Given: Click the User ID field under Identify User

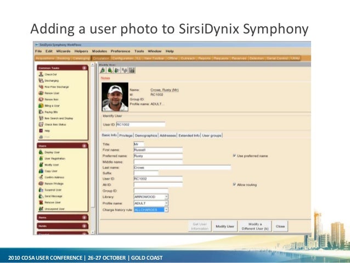Looking at the screenshot, I should [141, 125].
